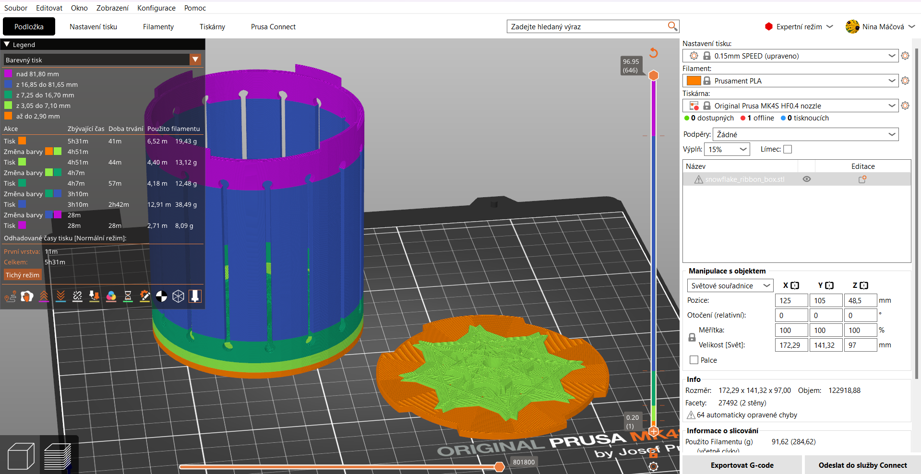Toggle retractions visibility icon
This screenshot has height=474, width=921.
pos(44,296)
